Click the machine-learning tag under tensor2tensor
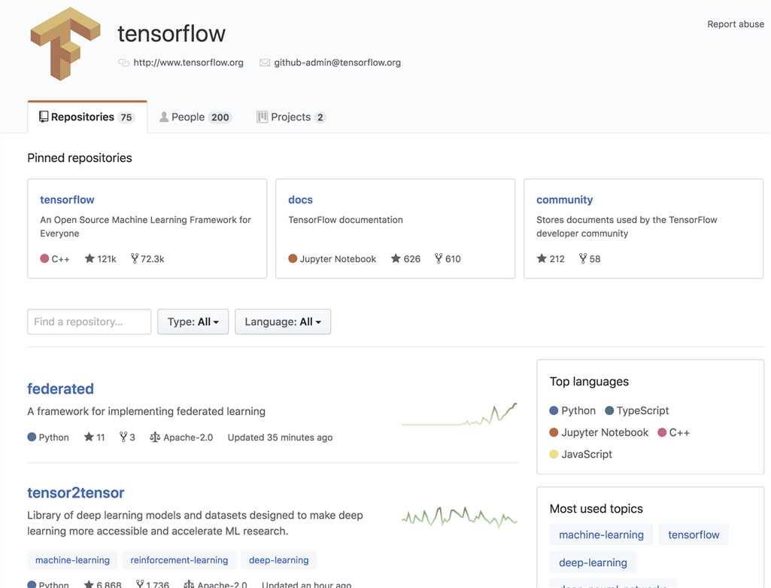Screen dimensions: 771x588 [72, 560]
